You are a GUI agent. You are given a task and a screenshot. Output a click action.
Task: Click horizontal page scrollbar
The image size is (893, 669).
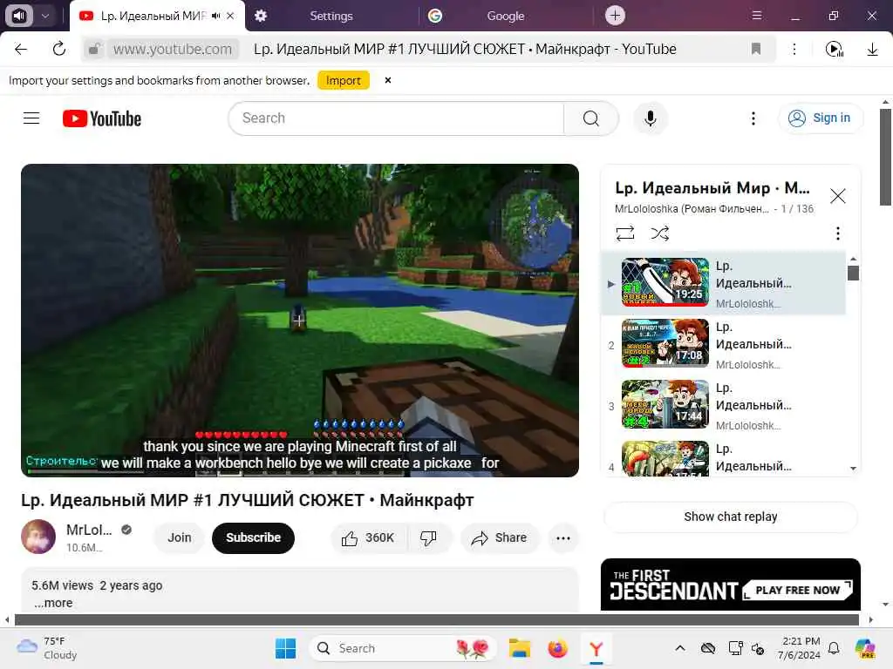(437, 619)
